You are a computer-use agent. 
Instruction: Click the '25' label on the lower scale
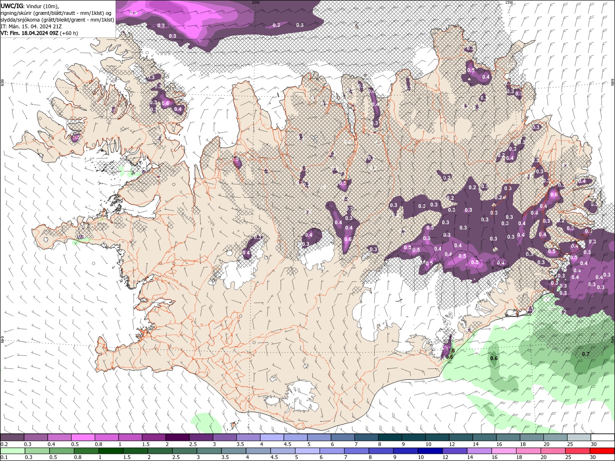coord(568,457)
